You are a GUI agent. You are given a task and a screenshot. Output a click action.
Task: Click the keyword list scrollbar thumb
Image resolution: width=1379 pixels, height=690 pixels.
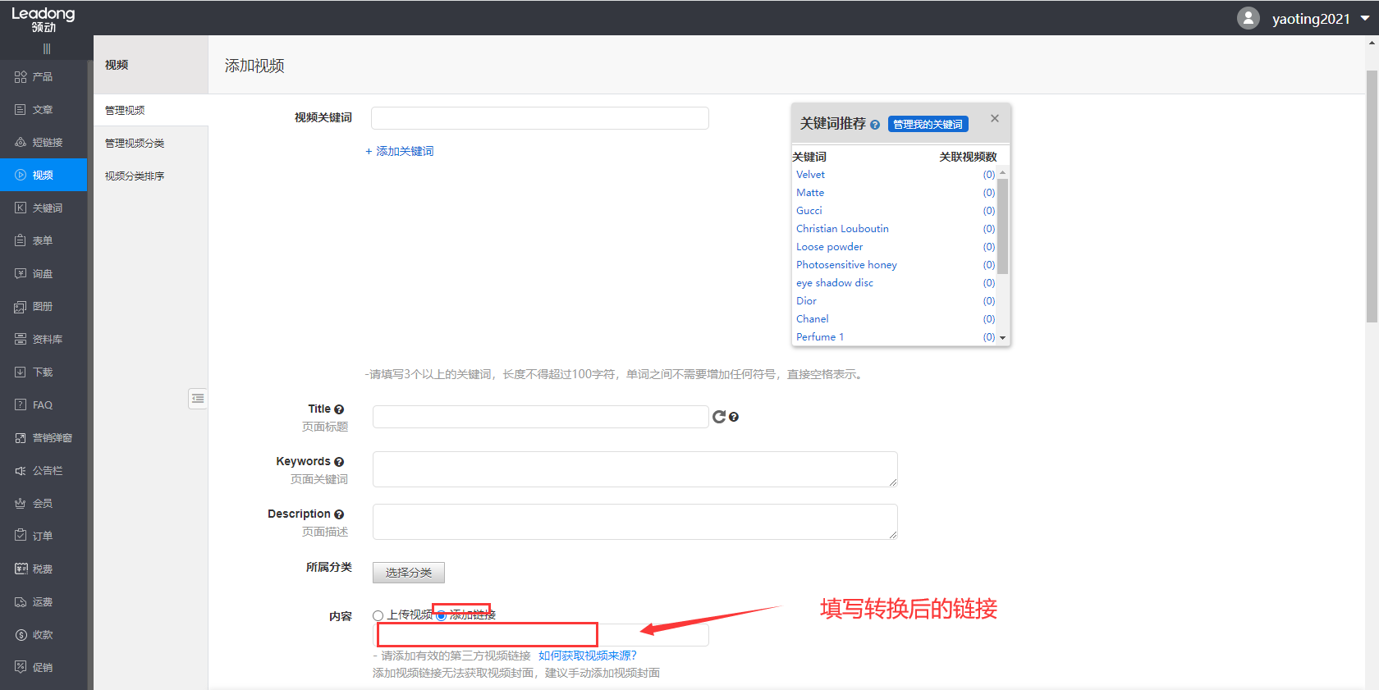pyautogui.click(x=1002, y=226)
